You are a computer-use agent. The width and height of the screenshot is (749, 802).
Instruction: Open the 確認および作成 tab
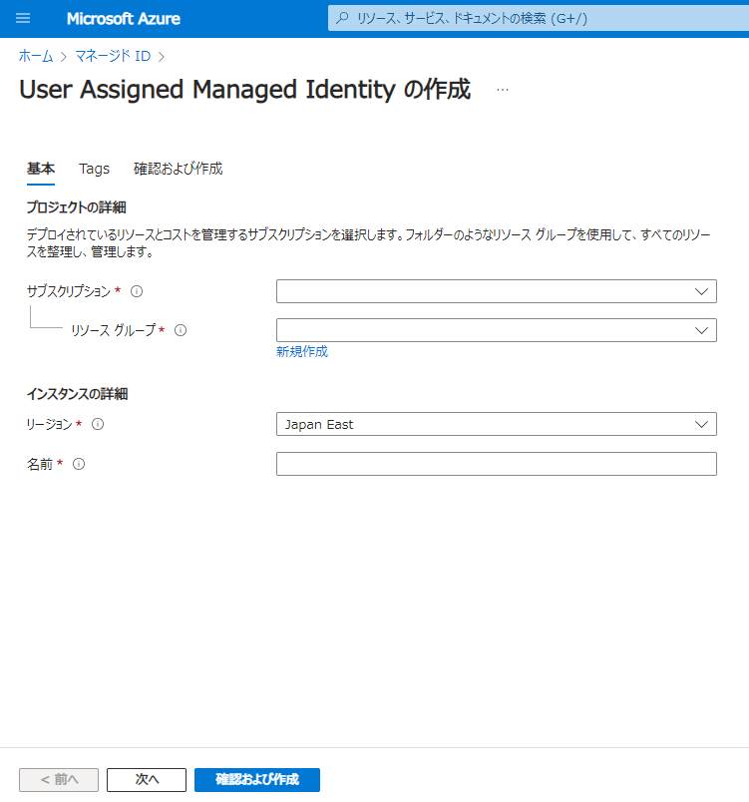(178, 169)
